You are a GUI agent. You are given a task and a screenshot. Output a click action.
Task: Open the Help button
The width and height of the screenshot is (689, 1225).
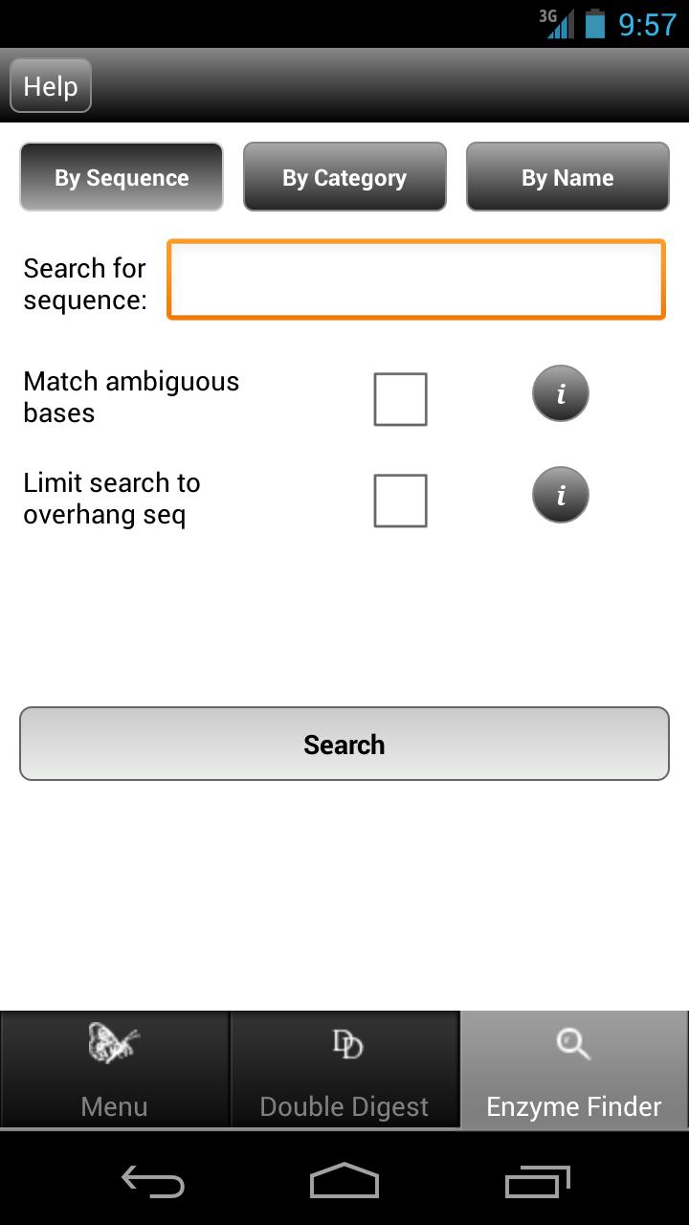51,86
